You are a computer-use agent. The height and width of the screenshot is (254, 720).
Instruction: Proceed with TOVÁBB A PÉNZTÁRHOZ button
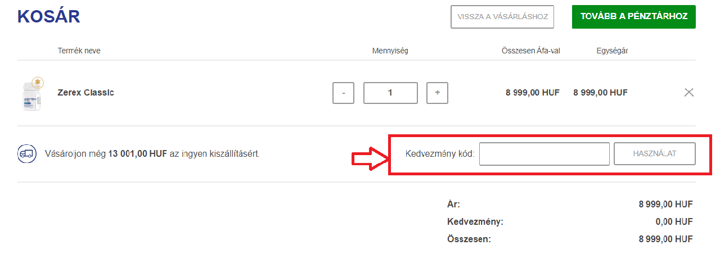633,17
